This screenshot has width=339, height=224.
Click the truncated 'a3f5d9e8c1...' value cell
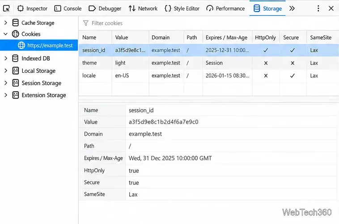(x=131, y=50)
